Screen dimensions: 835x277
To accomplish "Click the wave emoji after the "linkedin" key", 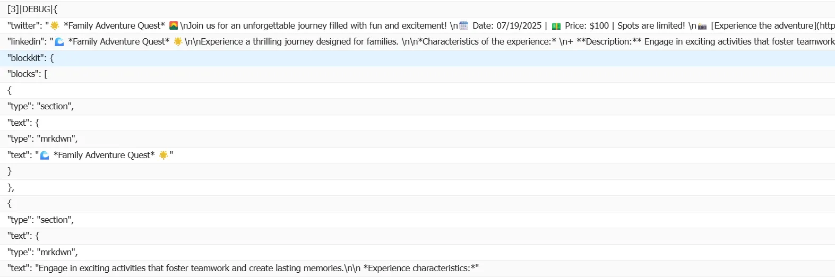I will pos(59,42).
